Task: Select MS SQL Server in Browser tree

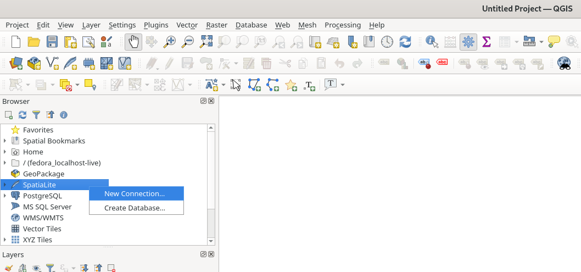Action: (47, 207)
